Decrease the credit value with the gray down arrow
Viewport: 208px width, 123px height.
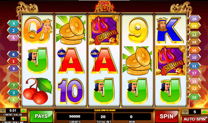pyautogui.click(x=3, y=111)
